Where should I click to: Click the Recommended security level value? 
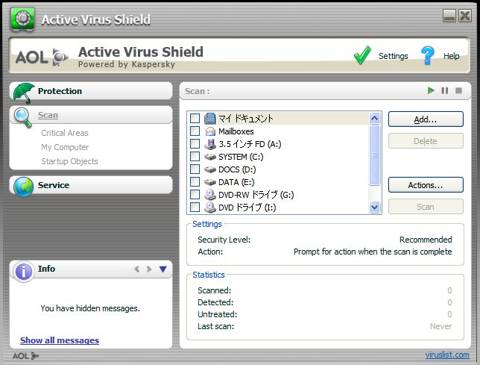point(426,240)
